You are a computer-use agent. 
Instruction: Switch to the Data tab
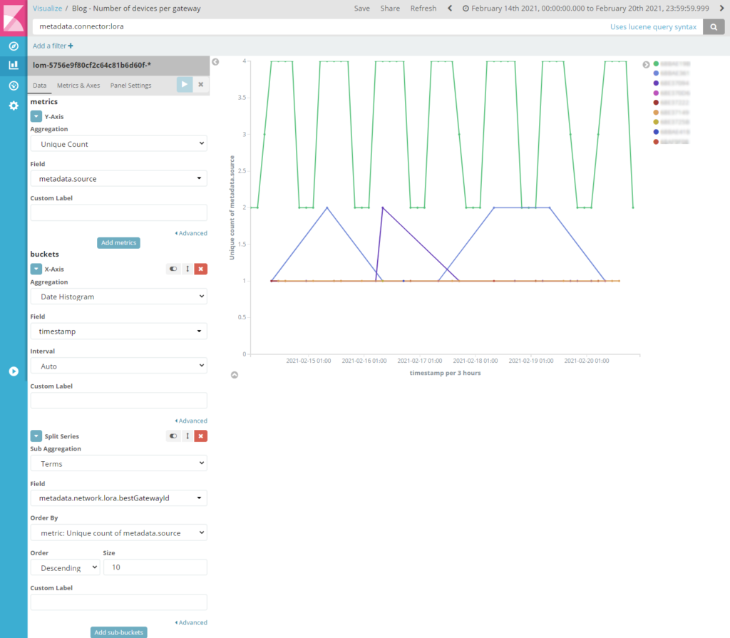click(x=40, y=86)
